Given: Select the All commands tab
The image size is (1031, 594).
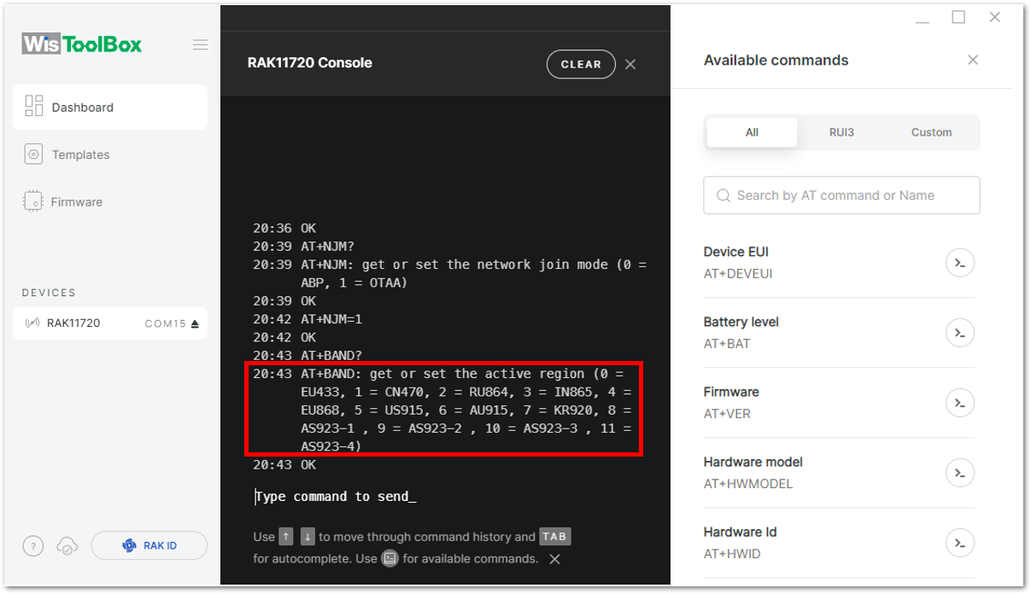Looking at the screenshot, I should 752,132.
